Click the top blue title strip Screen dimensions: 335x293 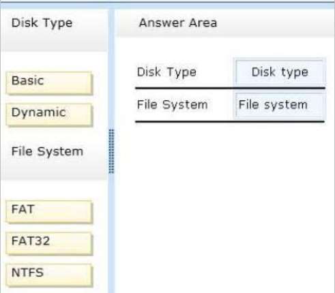[x=167, y=5]
